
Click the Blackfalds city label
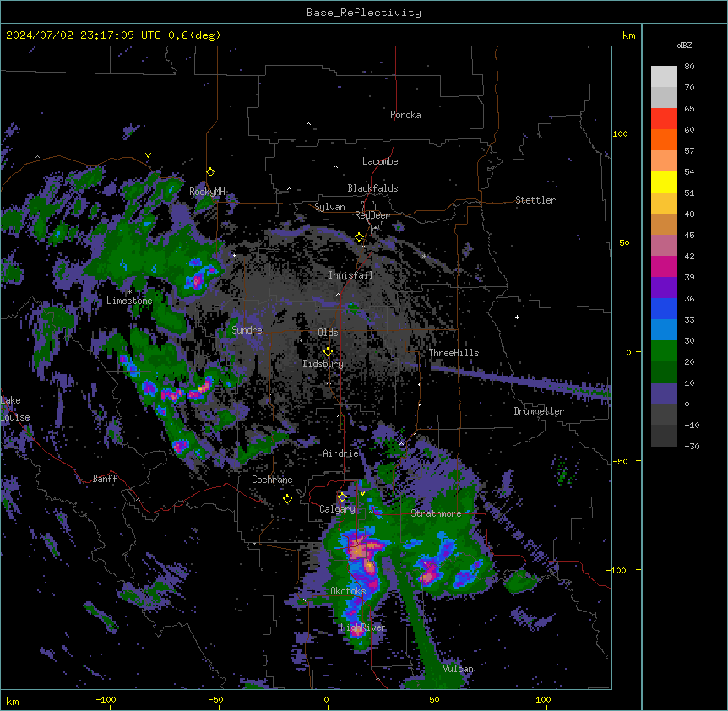coord(372,188)
